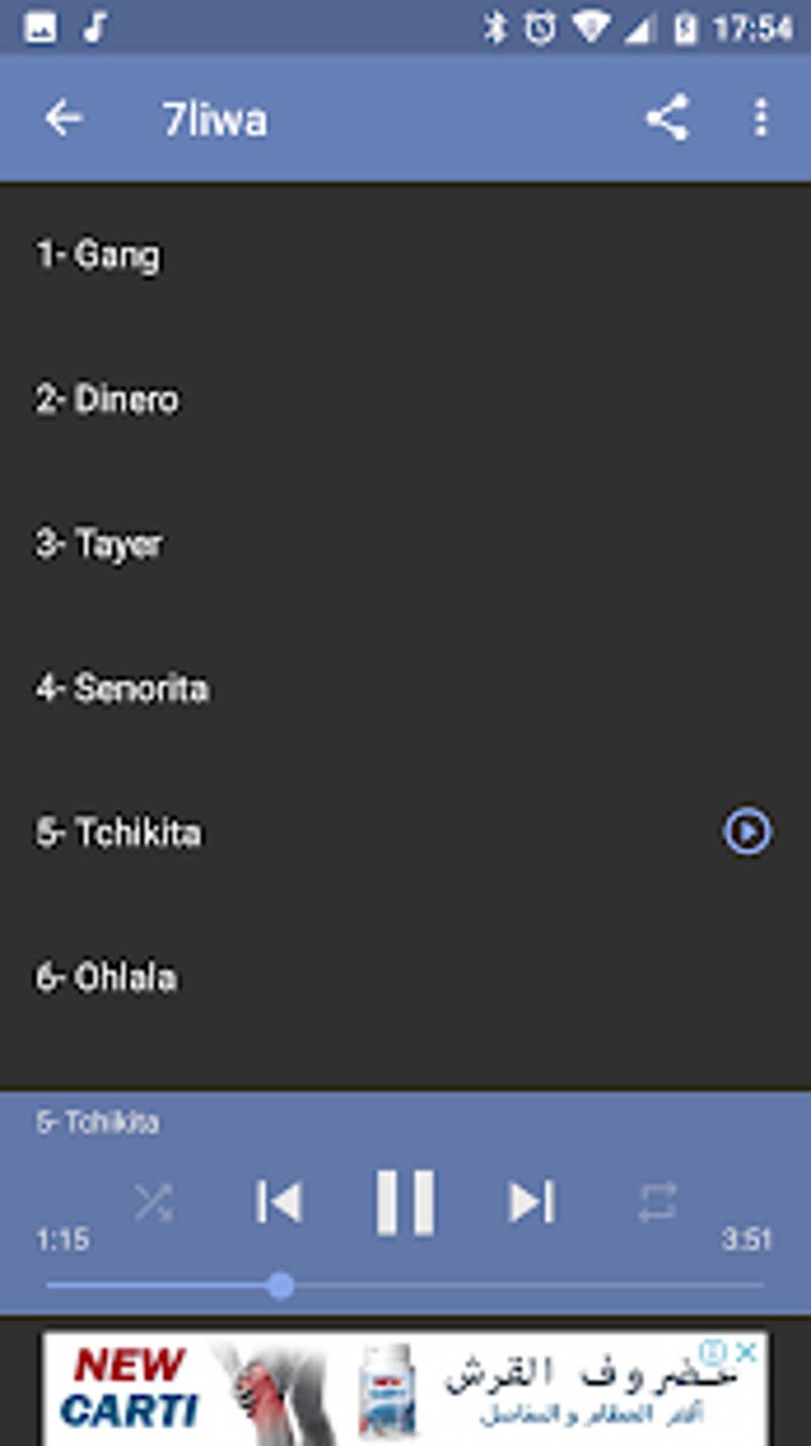Viewport: 811px width, 1446px height.
Task: Play the song 1- Gang
Action: [x=99, y=255]
